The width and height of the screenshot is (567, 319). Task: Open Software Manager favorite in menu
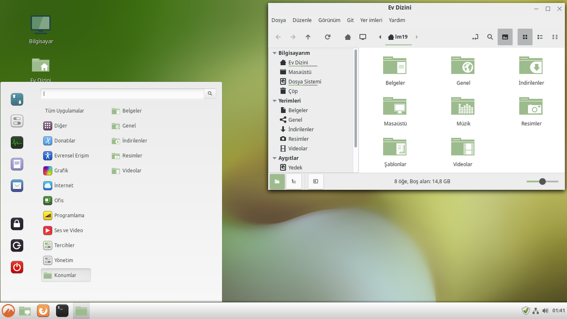coord(17,99)
